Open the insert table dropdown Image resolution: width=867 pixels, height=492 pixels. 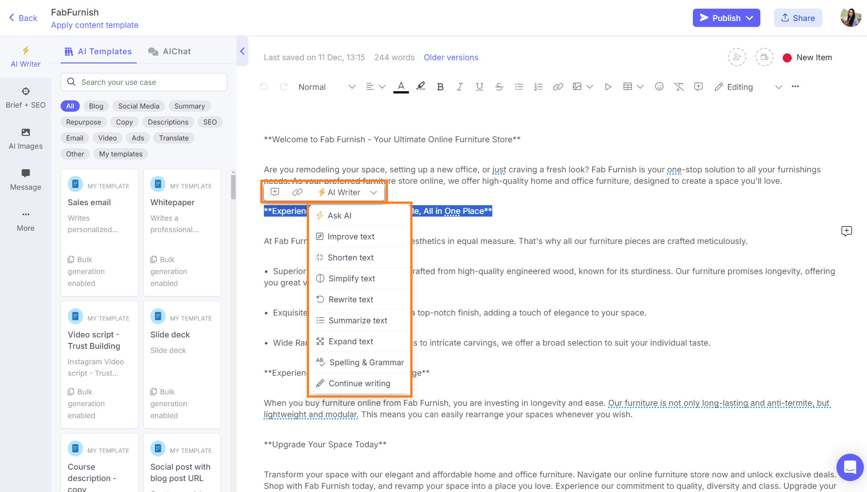pyautogui.click(x=633, y=87)
